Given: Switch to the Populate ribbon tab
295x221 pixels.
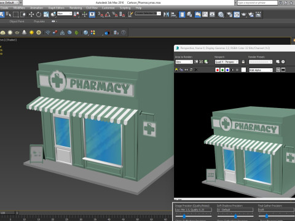Looking at the screenshot, I should 39,21.
